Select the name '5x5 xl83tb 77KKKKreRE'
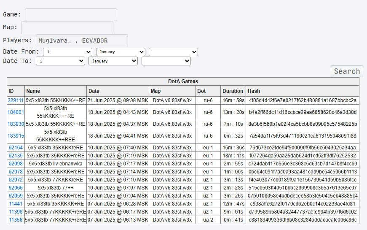The image size is (367, 230). point(56,180)
